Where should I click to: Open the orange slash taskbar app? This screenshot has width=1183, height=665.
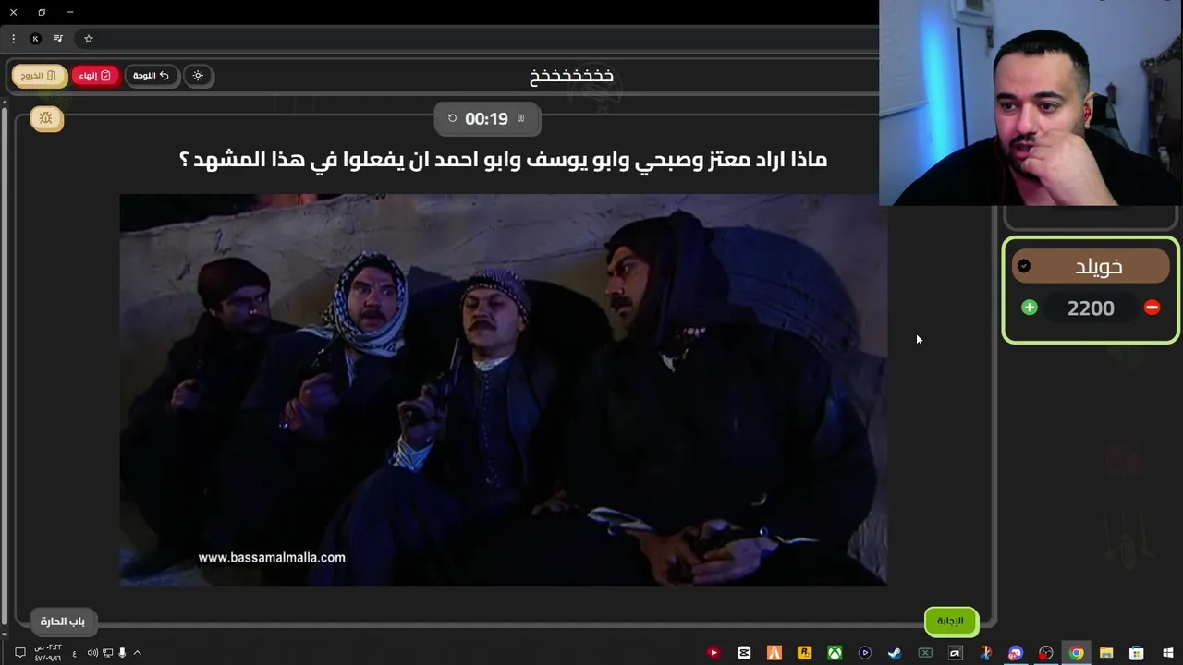[x=774, y=653]
